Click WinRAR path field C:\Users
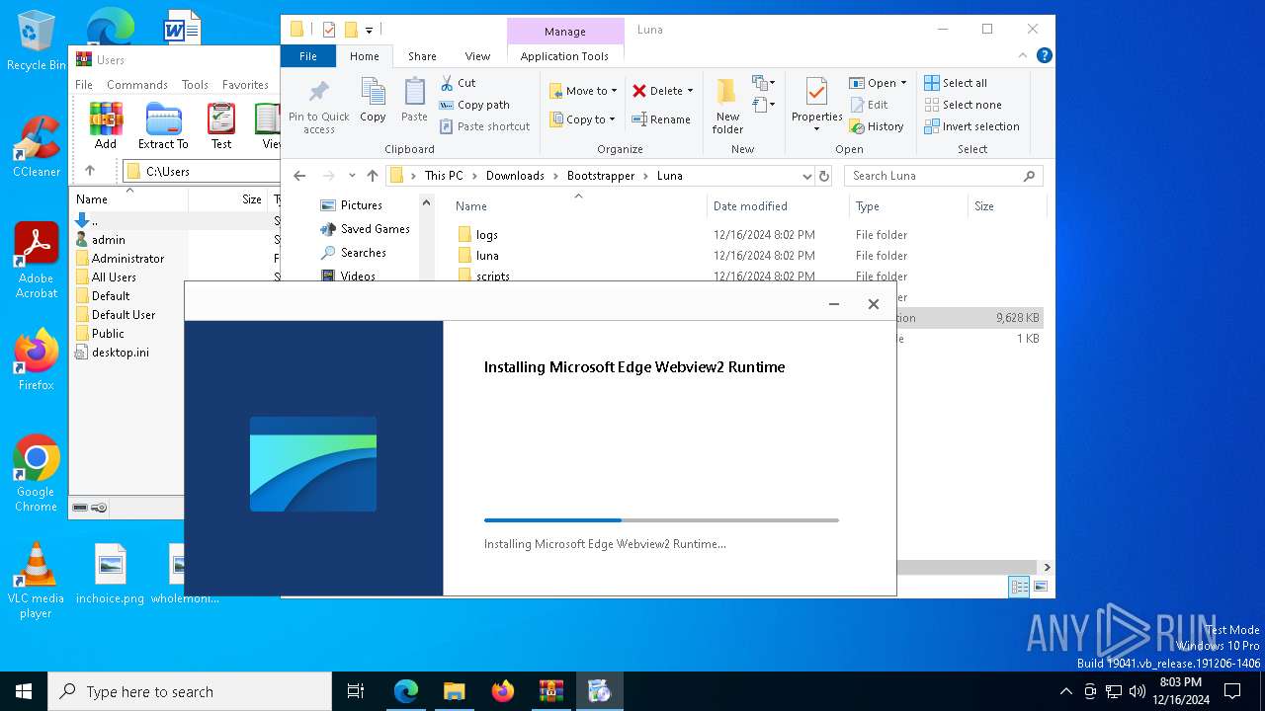This screenshot has height=711, width=1265. pos(201,171)
